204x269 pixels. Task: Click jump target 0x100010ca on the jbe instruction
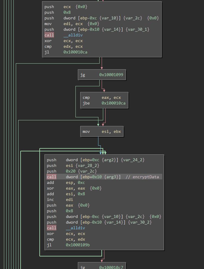point(114,103)
